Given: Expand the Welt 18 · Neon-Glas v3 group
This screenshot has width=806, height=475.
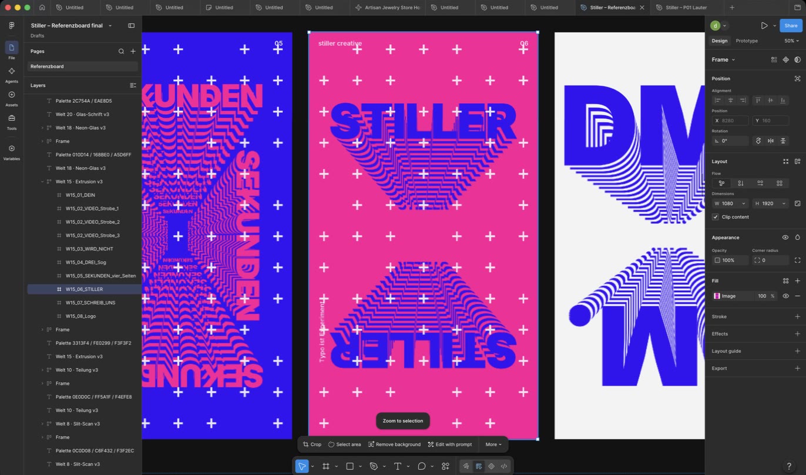Looking at the screenshot, I should [x=42, y=128].
